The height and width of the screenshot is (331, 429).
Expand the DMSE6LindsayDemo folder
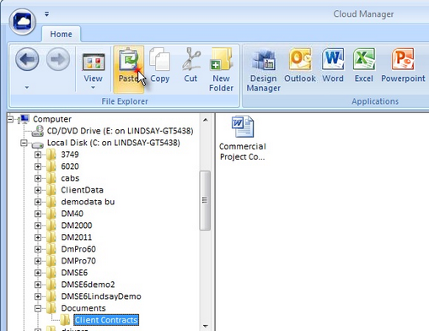click(38, 296)
